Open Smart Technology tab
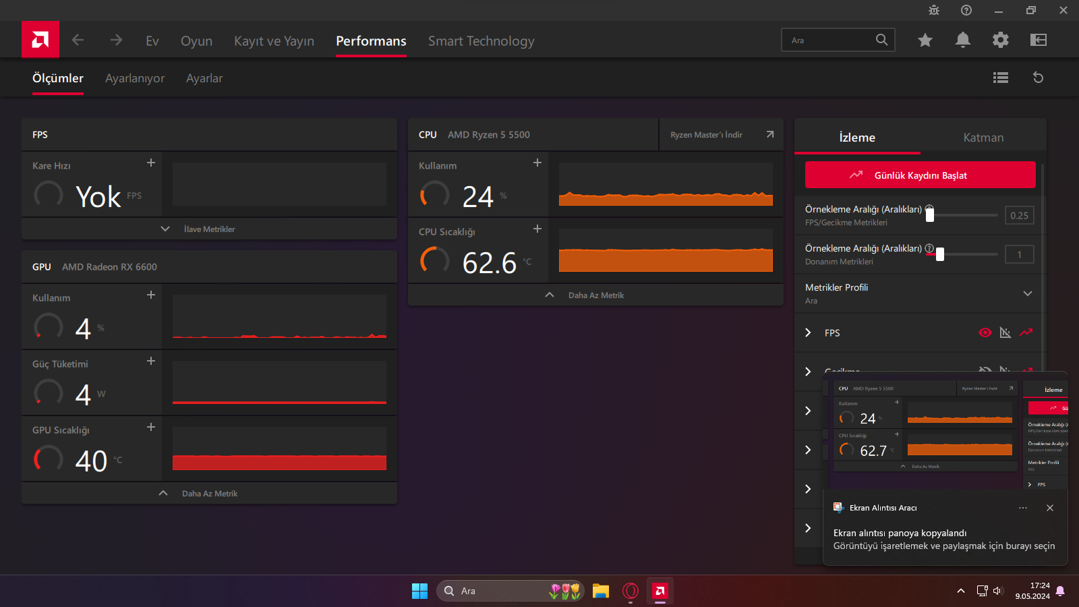This screenshot has height=607, width=1079. point(481,41)
